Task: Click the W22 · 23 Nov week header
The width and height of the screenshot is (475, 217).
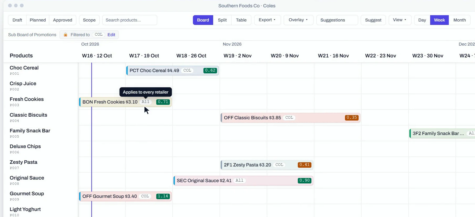Action: point(381,56)
